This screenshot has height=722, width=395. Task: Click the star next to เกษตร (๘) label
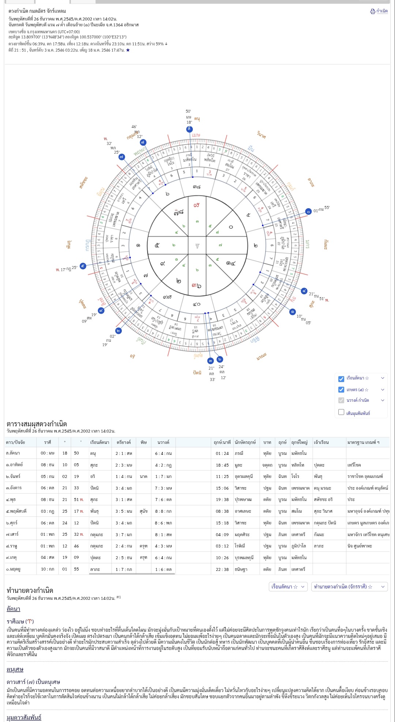point(366,390)
